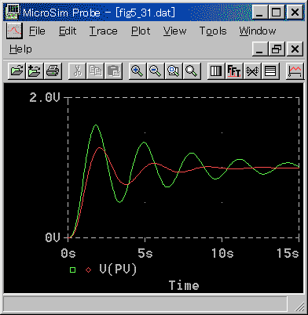Image resolution: width=308 pixels, height=315 pixels.
Task: Click the 0V y-axis label
Action: point(53,237)
